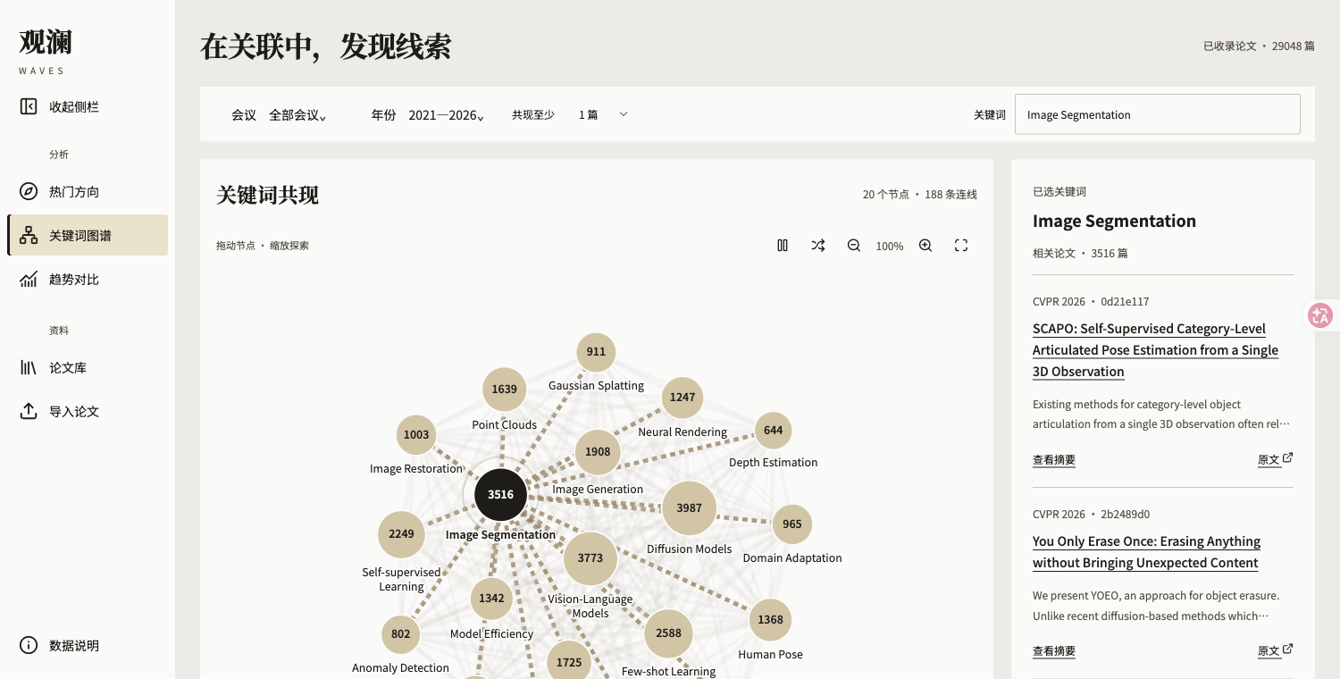Screen dimensions: 1340x679
Task: Zoom out of the keyword graph
Action: (854, 245)
